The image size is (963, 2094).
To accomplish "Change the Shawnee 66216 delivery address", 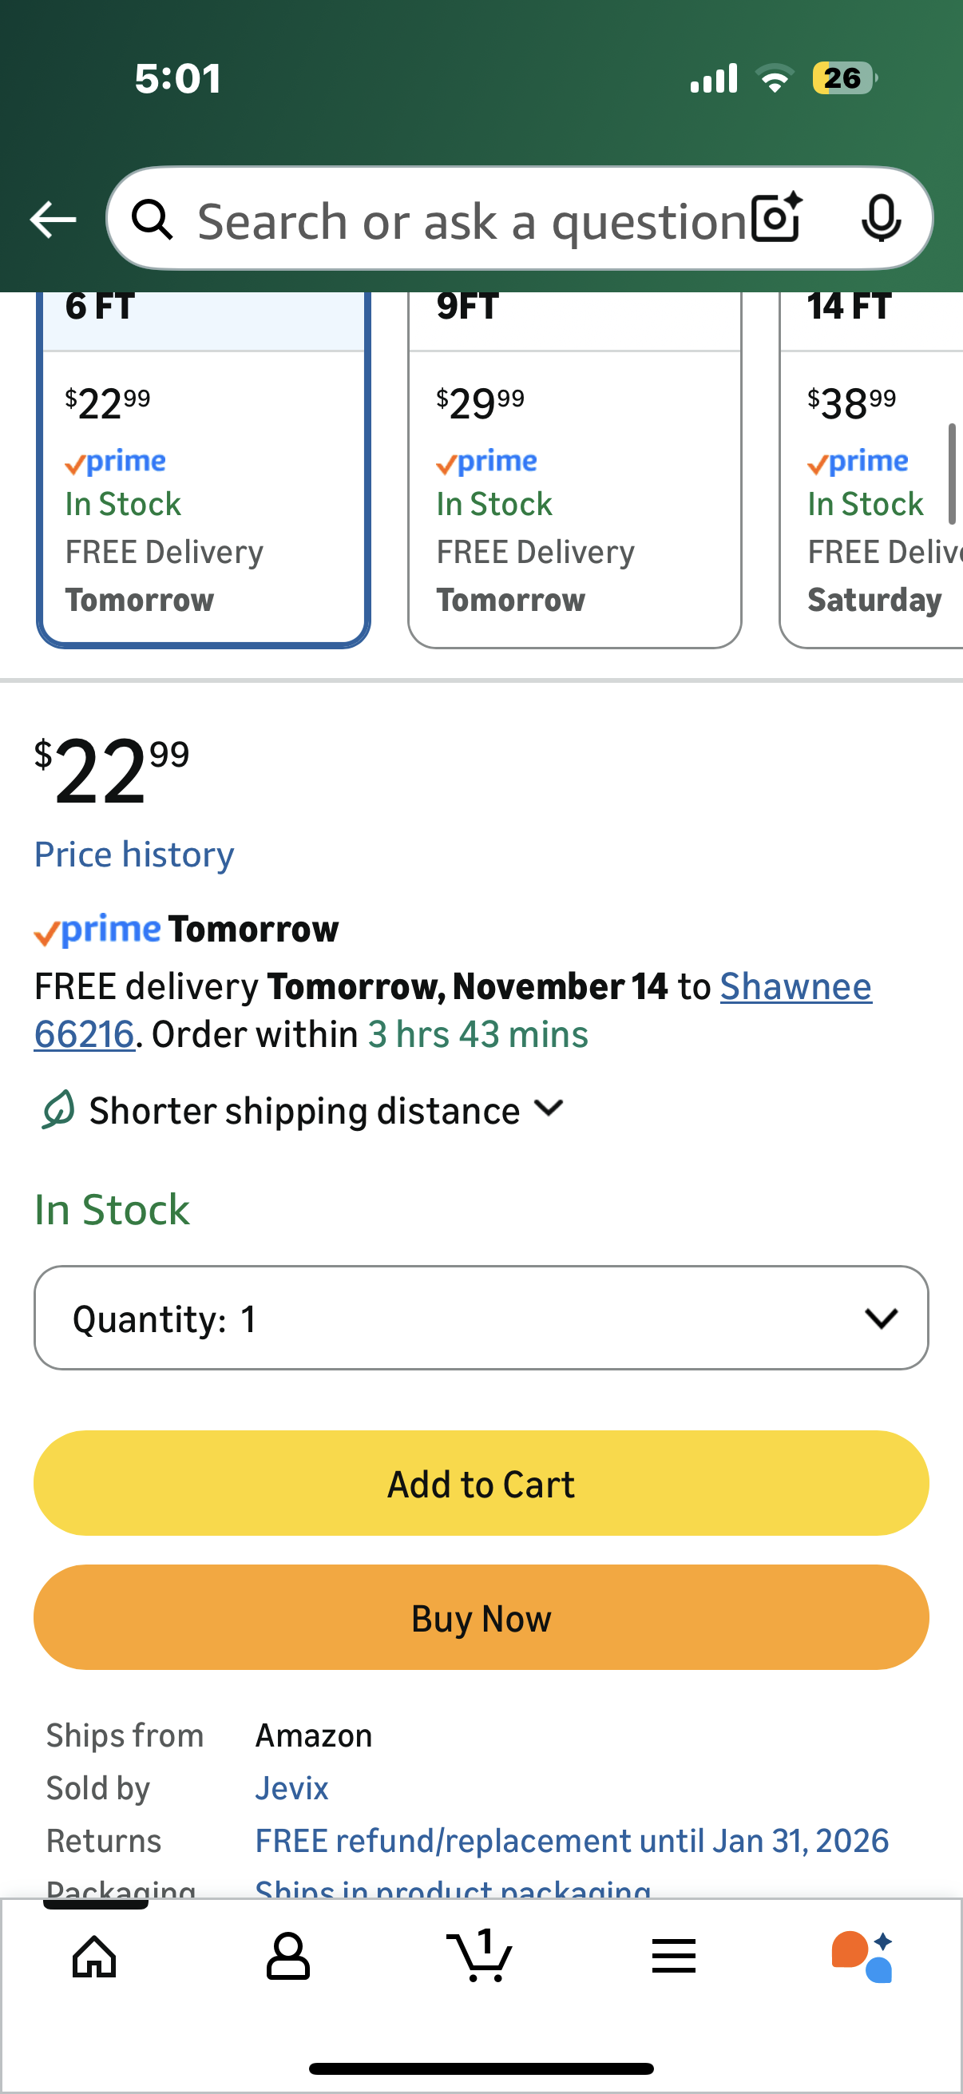I will [x=795, y=987].
